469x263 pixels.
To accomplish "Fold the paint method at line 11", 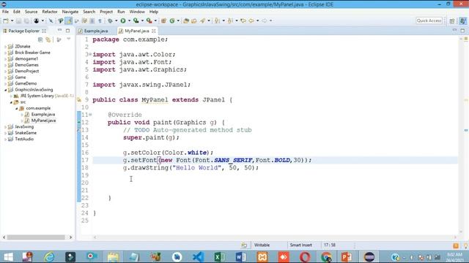I will (x=90, y=115).
